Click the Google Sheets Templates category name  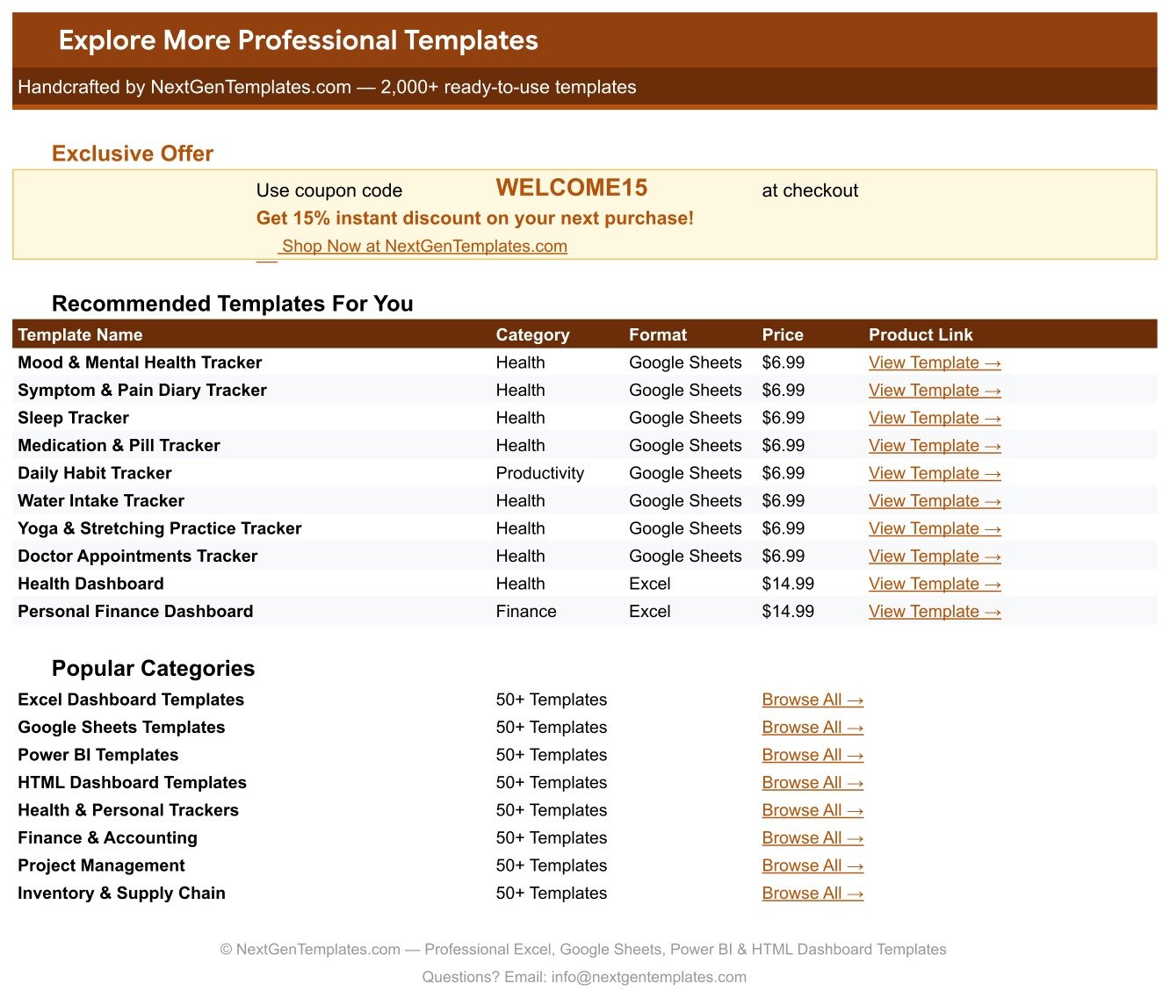click(x=121, y=728)
